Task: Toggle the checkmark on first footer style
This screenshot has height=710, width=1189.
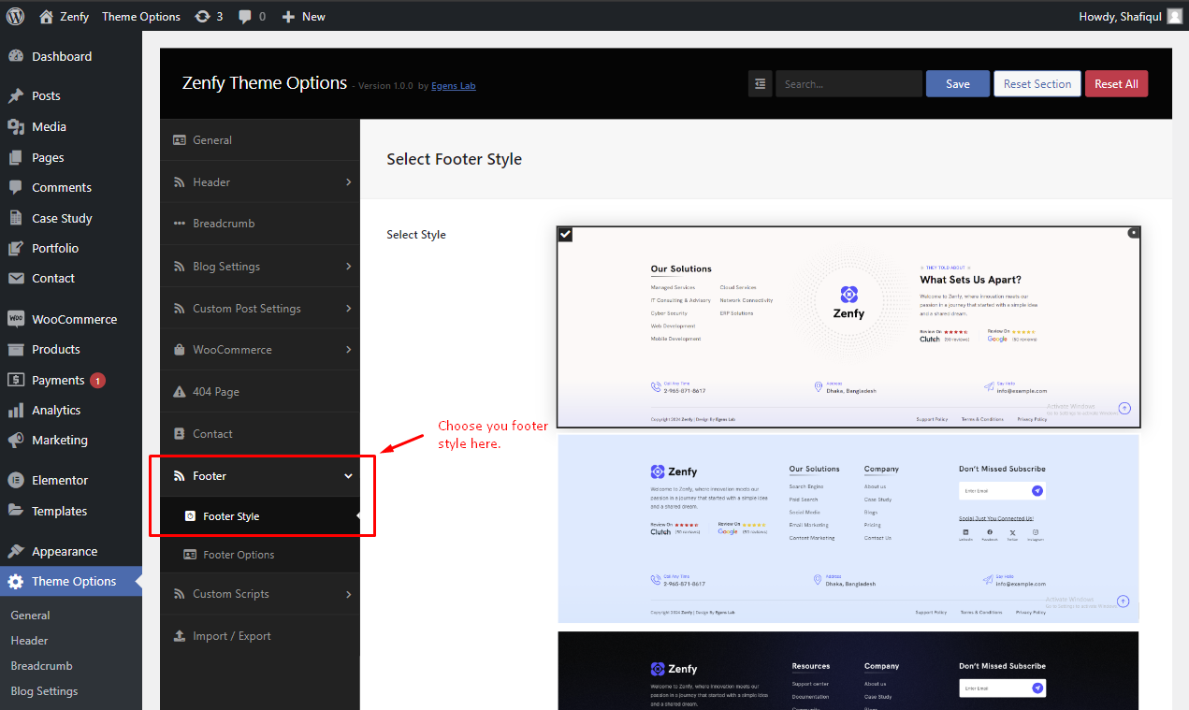Action: point(565,234)
